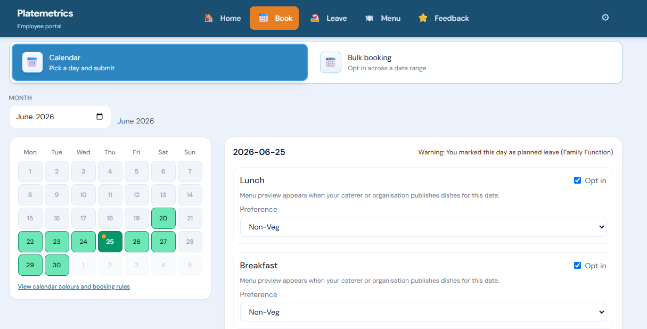Open Lunch preference dropdown
The width and height of the screenshot is (647, 329).
(423, 227)
